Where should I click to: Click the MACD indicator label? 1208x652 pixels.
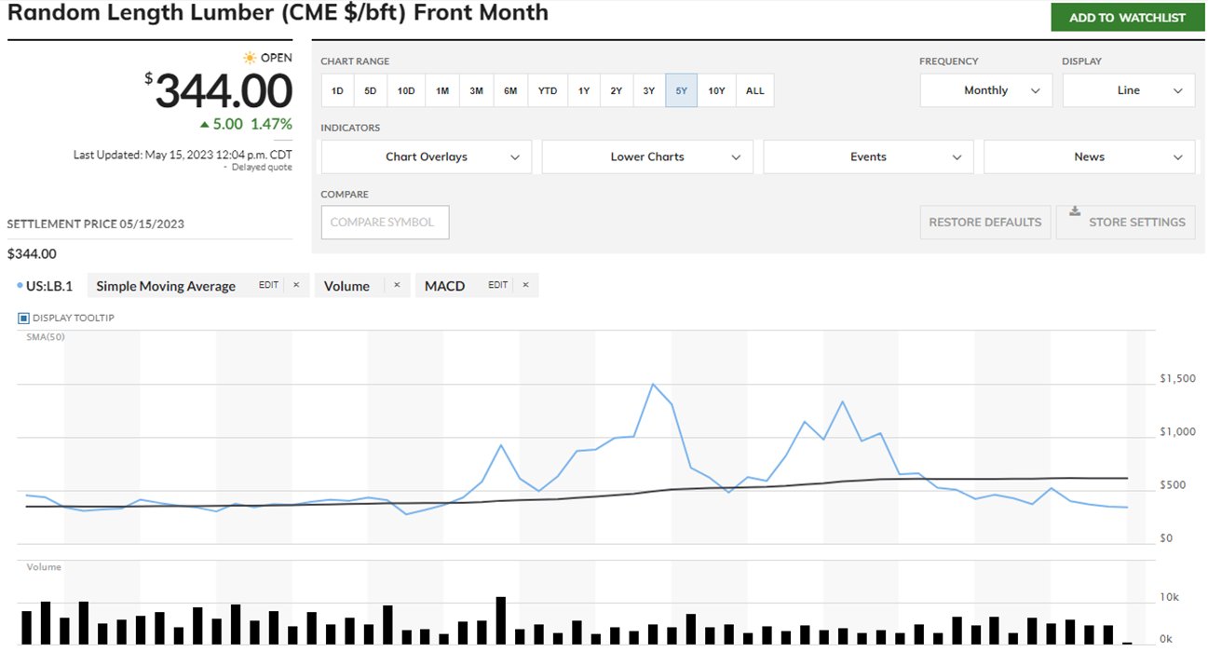tap(444, 286)
